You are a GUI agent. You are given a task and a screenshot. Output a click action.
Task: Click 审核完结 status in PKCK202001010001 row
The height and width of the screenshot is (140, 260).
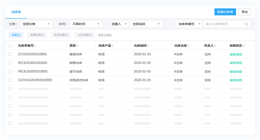236,71
